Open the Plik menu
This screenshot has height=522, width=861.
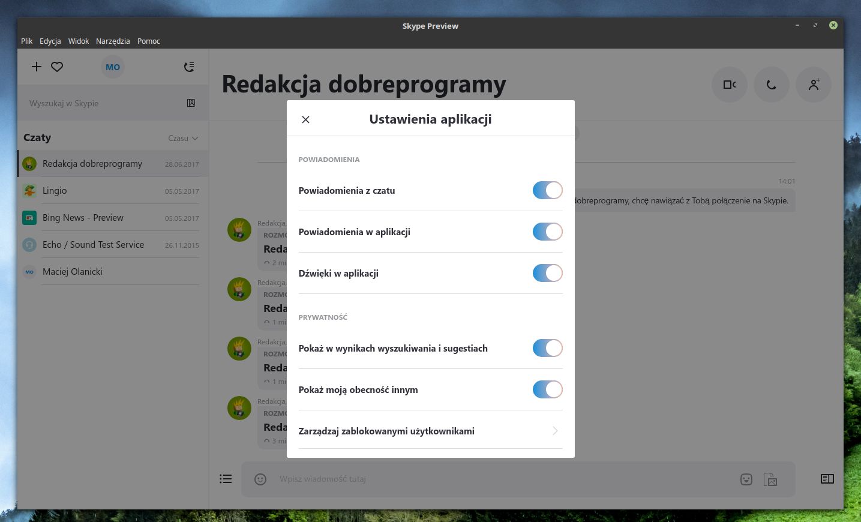point(27,41)
